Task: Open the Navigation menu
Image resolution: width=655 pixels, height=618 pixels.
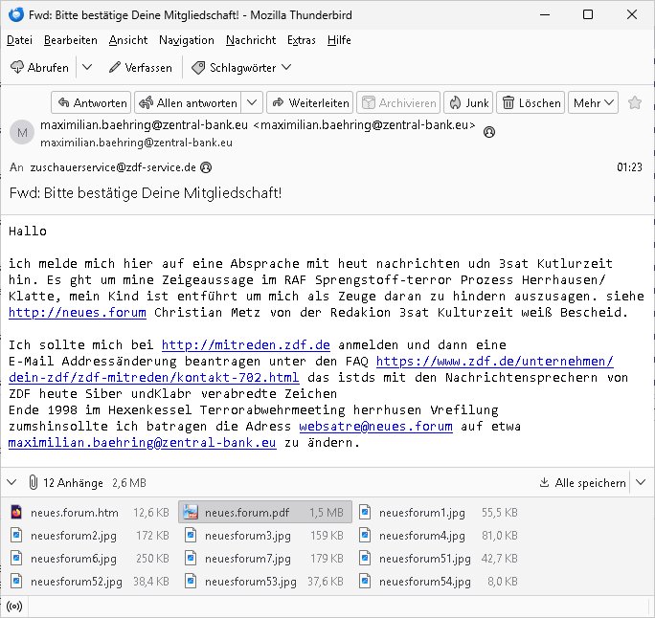Action: point(187,40)
